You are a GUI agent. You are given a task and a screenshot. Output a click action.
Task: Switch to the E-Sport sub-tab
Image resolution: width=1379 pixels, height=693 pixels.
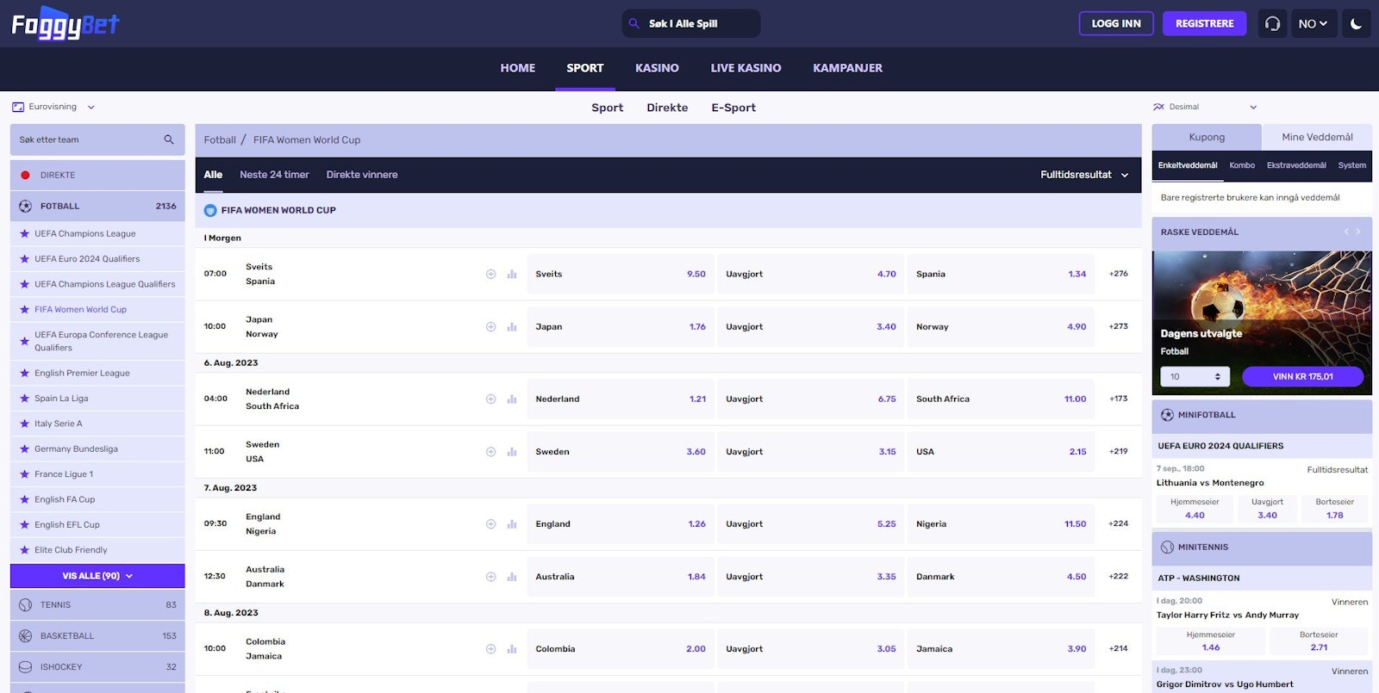pos(733,108)
